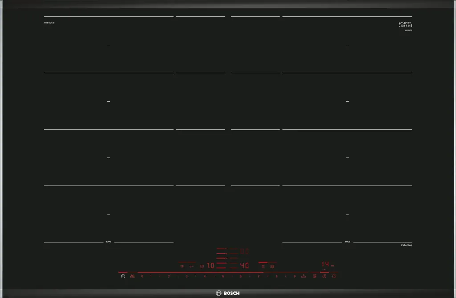
Task: Tap the small clock icon before 7.0
Action: (202, 266)
